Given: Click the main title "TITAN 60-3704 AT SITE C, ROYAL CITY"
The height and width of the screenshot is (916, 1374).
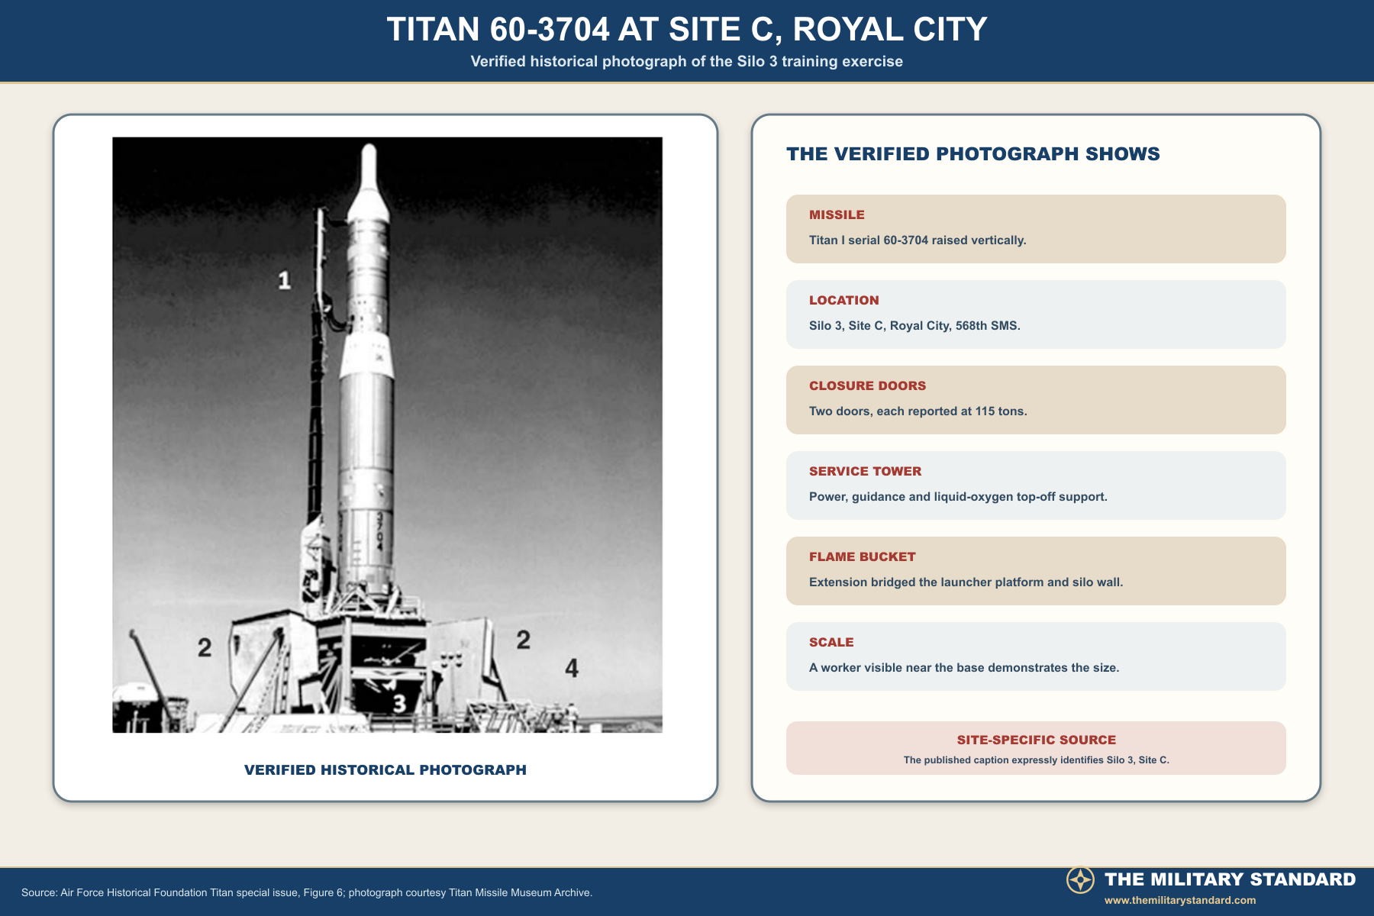Looking at the screenshot, I should (687, 30).
